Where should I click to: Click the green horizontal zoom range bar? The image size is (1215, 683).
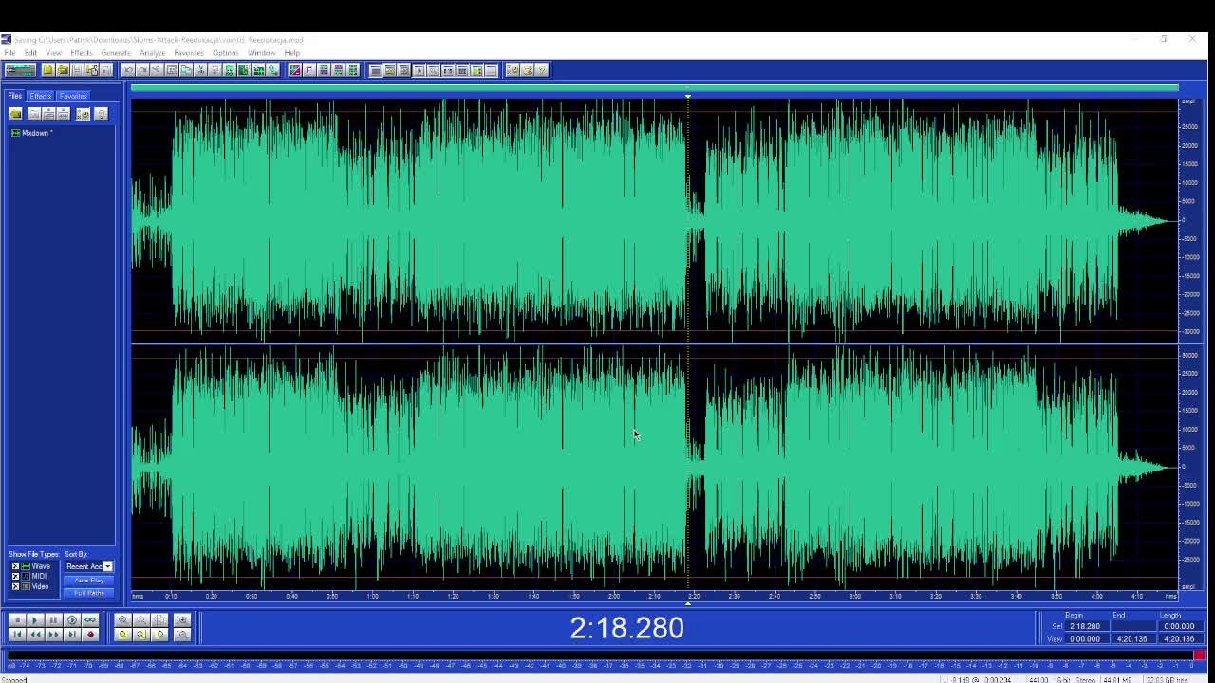click(655, 88)
